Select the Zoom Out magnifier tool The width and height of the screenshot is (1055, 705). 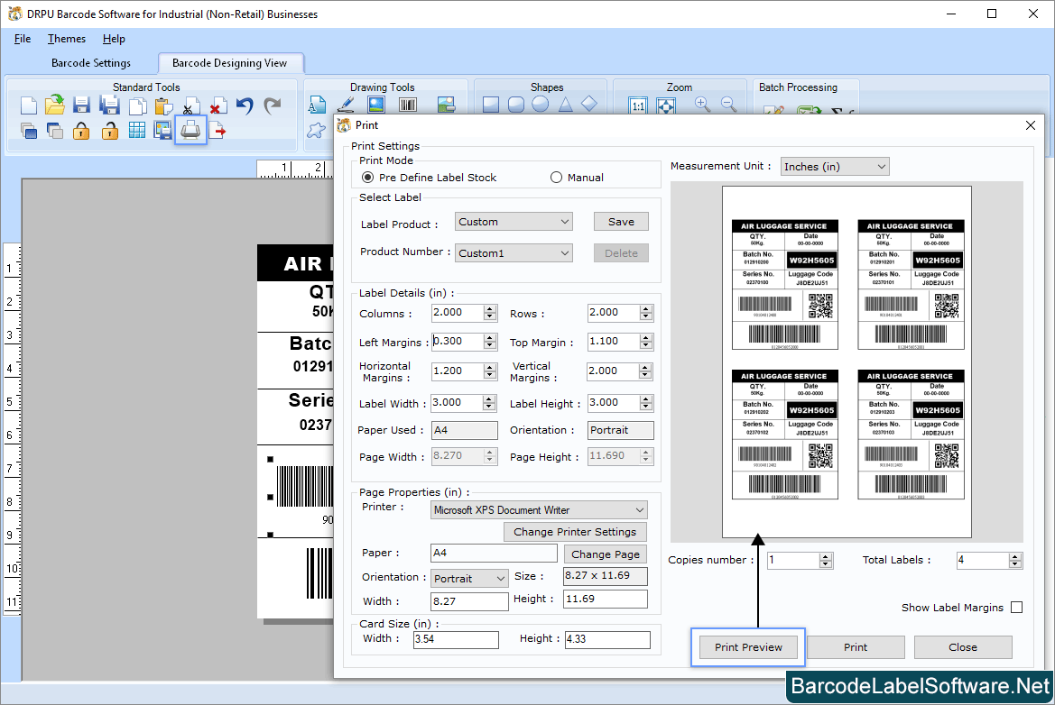coord(728,104)
